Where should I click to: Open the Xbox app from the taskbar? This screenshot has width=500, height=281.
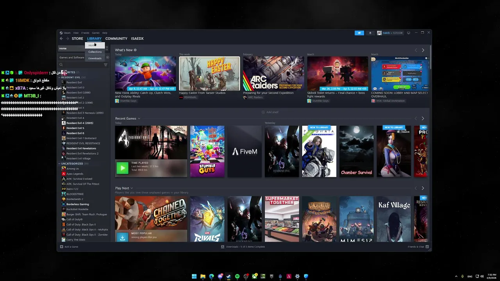(x=254, y=276)
